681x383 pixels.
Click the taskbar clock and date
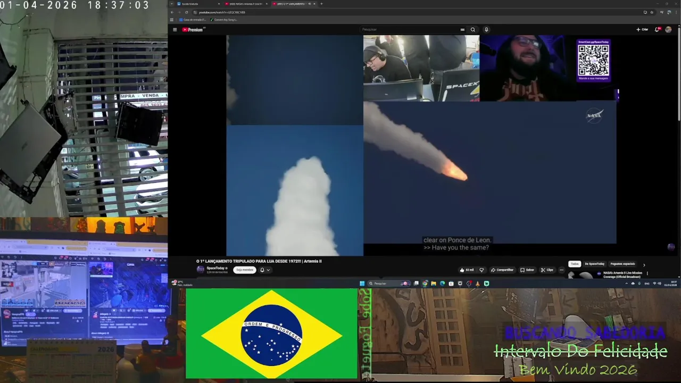[x=671, y=284]
